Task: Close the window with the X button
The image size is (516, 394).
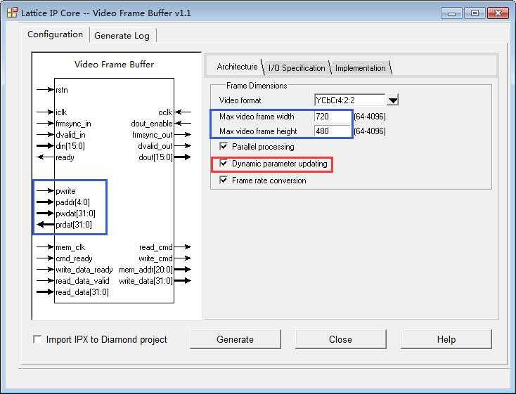Action: [498, 13]
